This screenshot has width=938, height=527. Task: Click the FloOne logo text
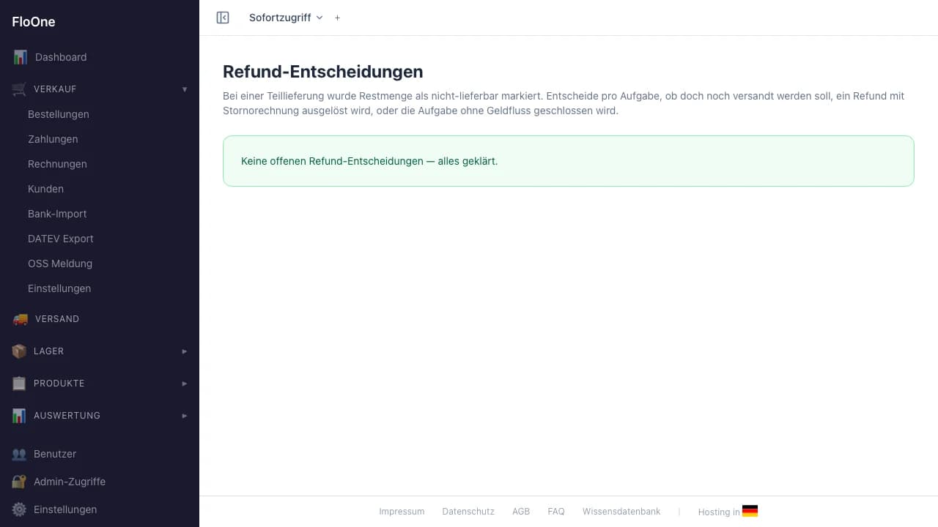click(34, 22)
